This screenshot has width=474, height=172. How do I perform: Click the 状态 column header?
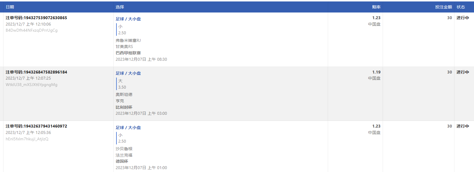coord(461,7)
